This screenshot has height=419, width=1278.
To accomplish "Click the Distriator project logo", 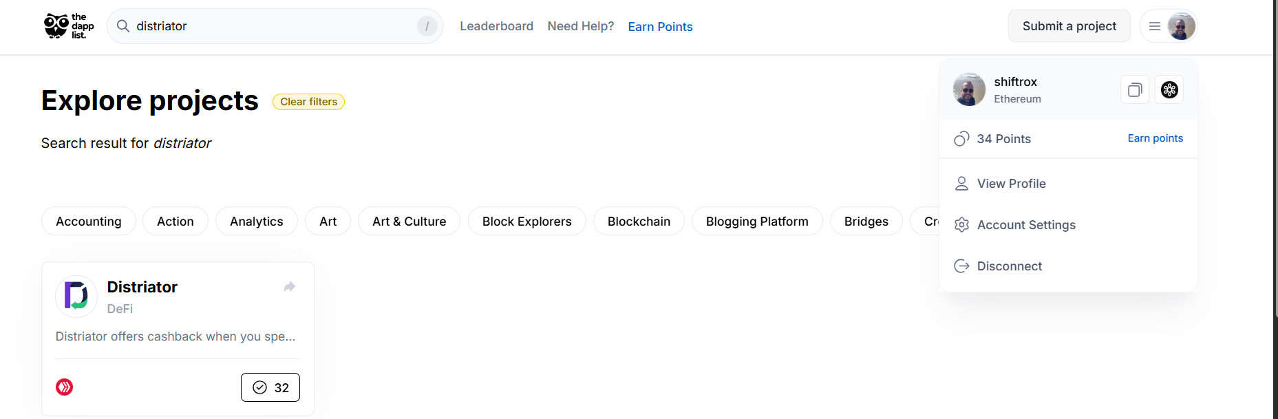I will coord(76,297).
